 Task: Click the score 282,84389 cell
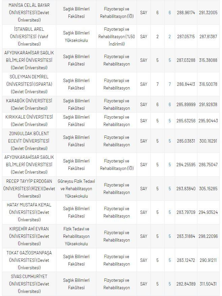[x=186, y=284]
